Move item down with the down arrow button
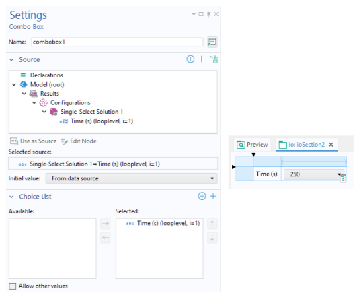This screenshot has width=357, height=299. click(x=212, y=238)
